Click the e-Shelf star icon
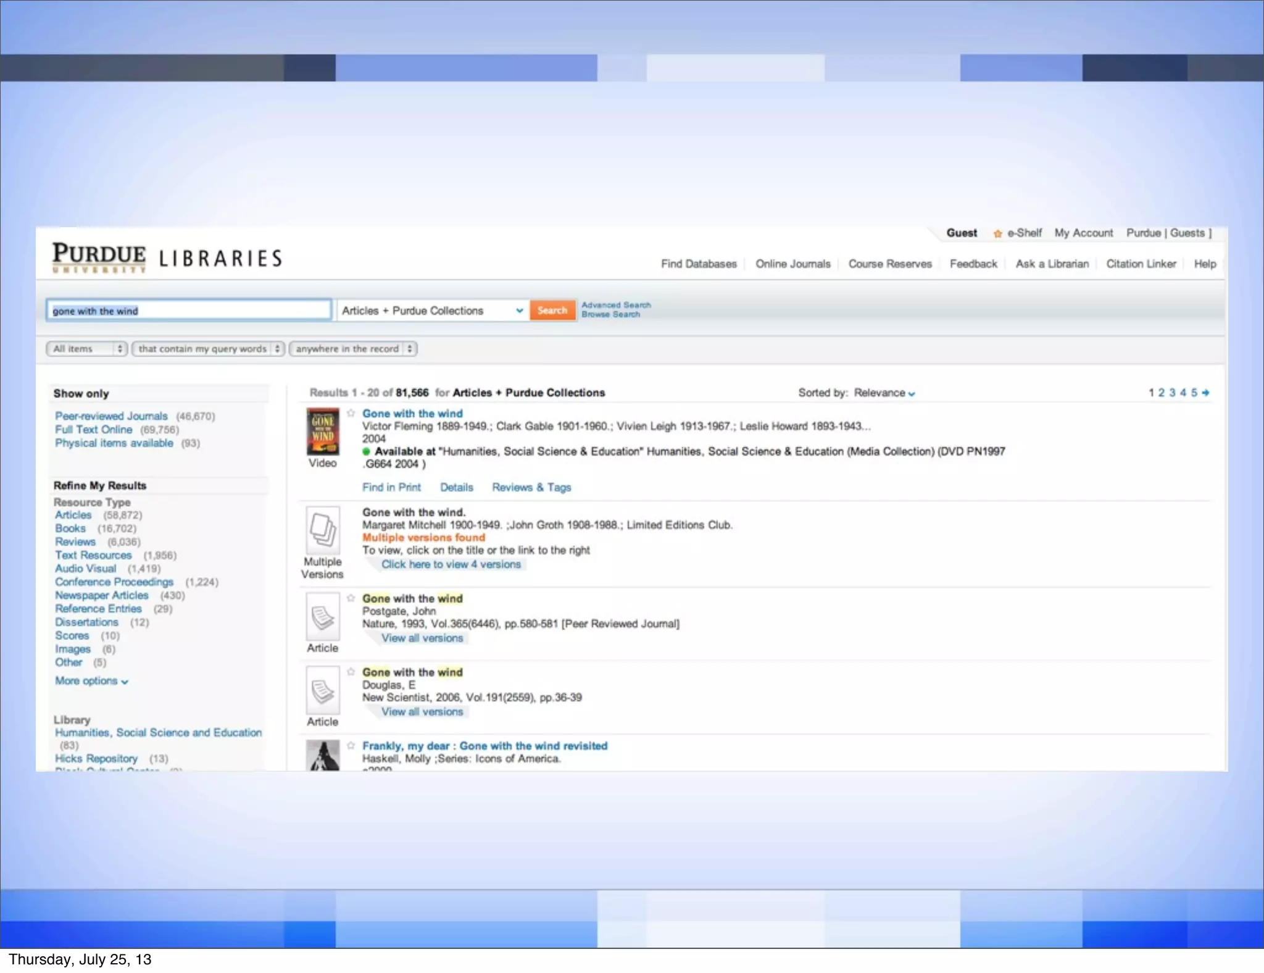This screenshot has width=1264, height=973. [x=997, y=233]
